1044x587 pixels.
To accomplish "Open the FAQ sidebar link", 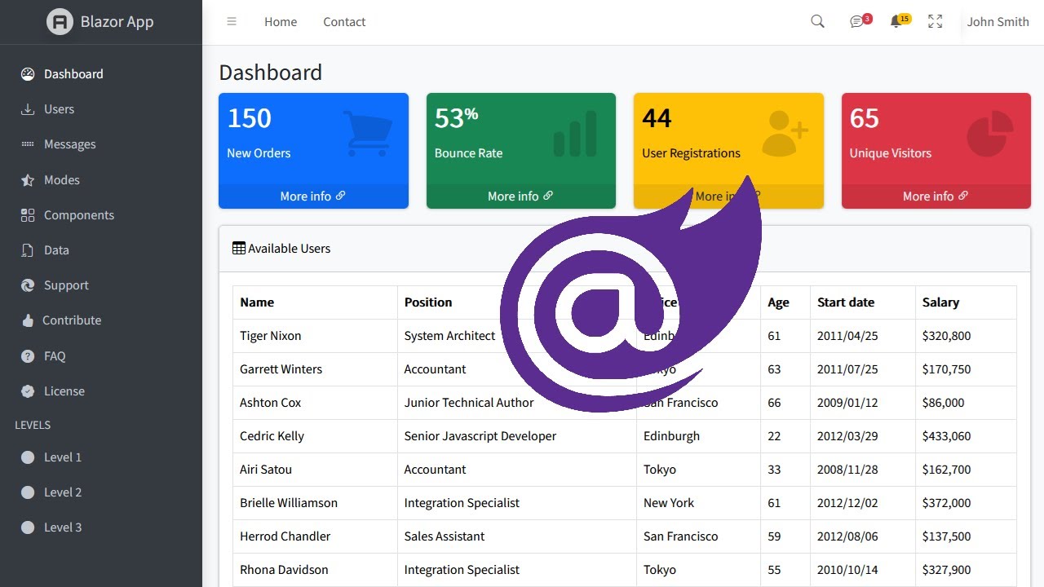I will click(101, 356).
